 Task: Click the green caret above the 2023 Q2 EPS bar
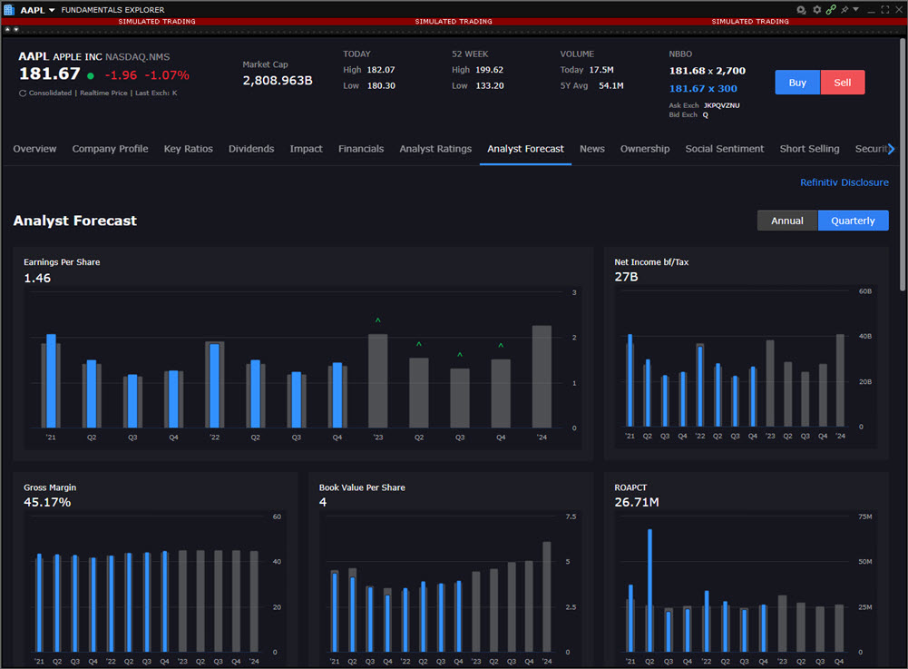[419, 344]
